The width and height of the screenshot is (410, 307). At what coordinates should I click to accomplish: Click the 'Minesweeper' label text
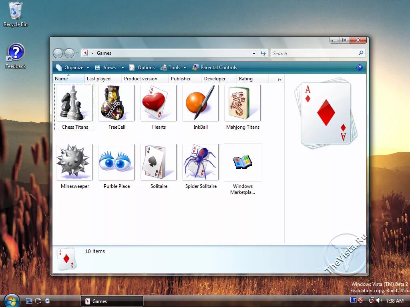[x=75, y=186]
